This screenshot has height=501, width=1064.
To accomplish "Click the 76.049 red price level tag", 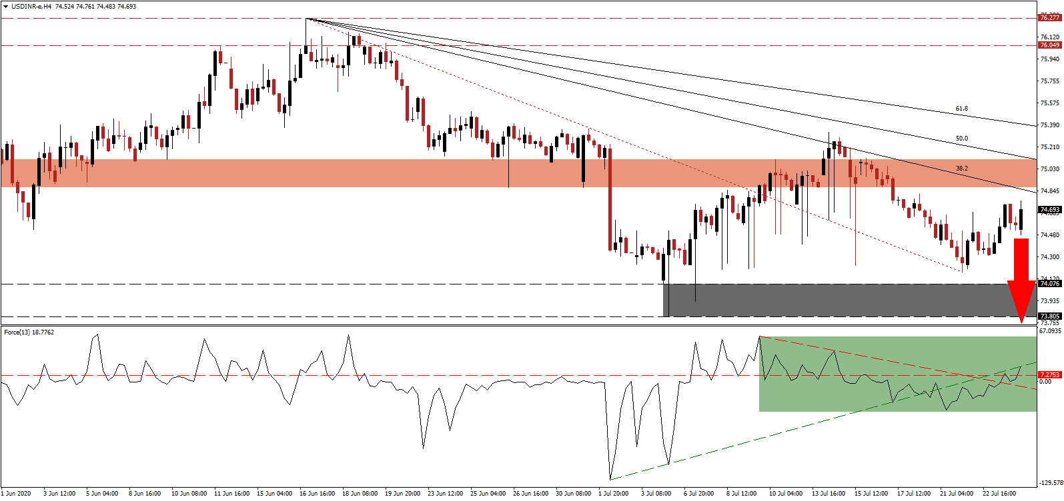I will pos(1049,45).
